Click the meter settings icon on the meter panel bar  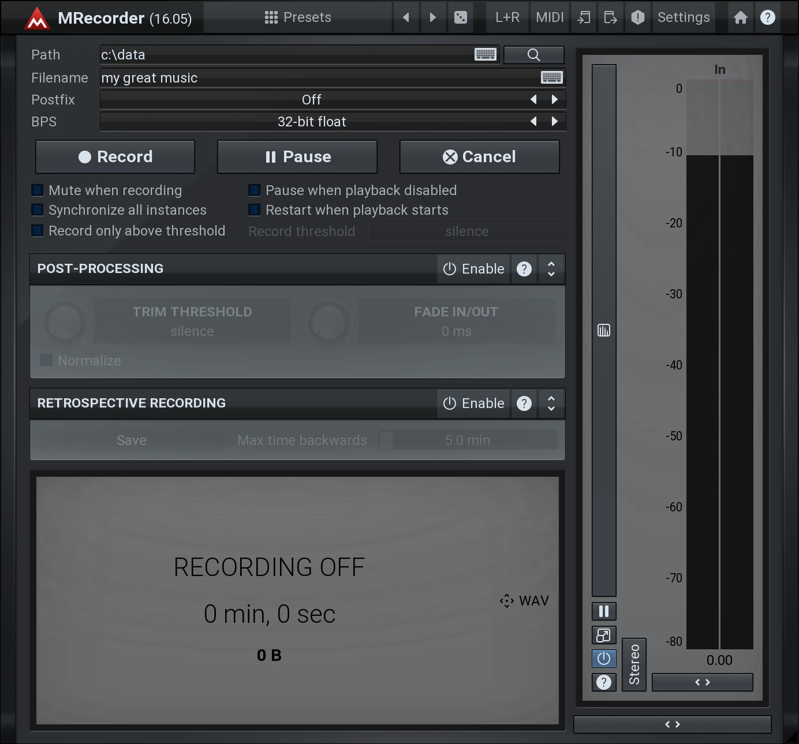(x=604, y=330)
